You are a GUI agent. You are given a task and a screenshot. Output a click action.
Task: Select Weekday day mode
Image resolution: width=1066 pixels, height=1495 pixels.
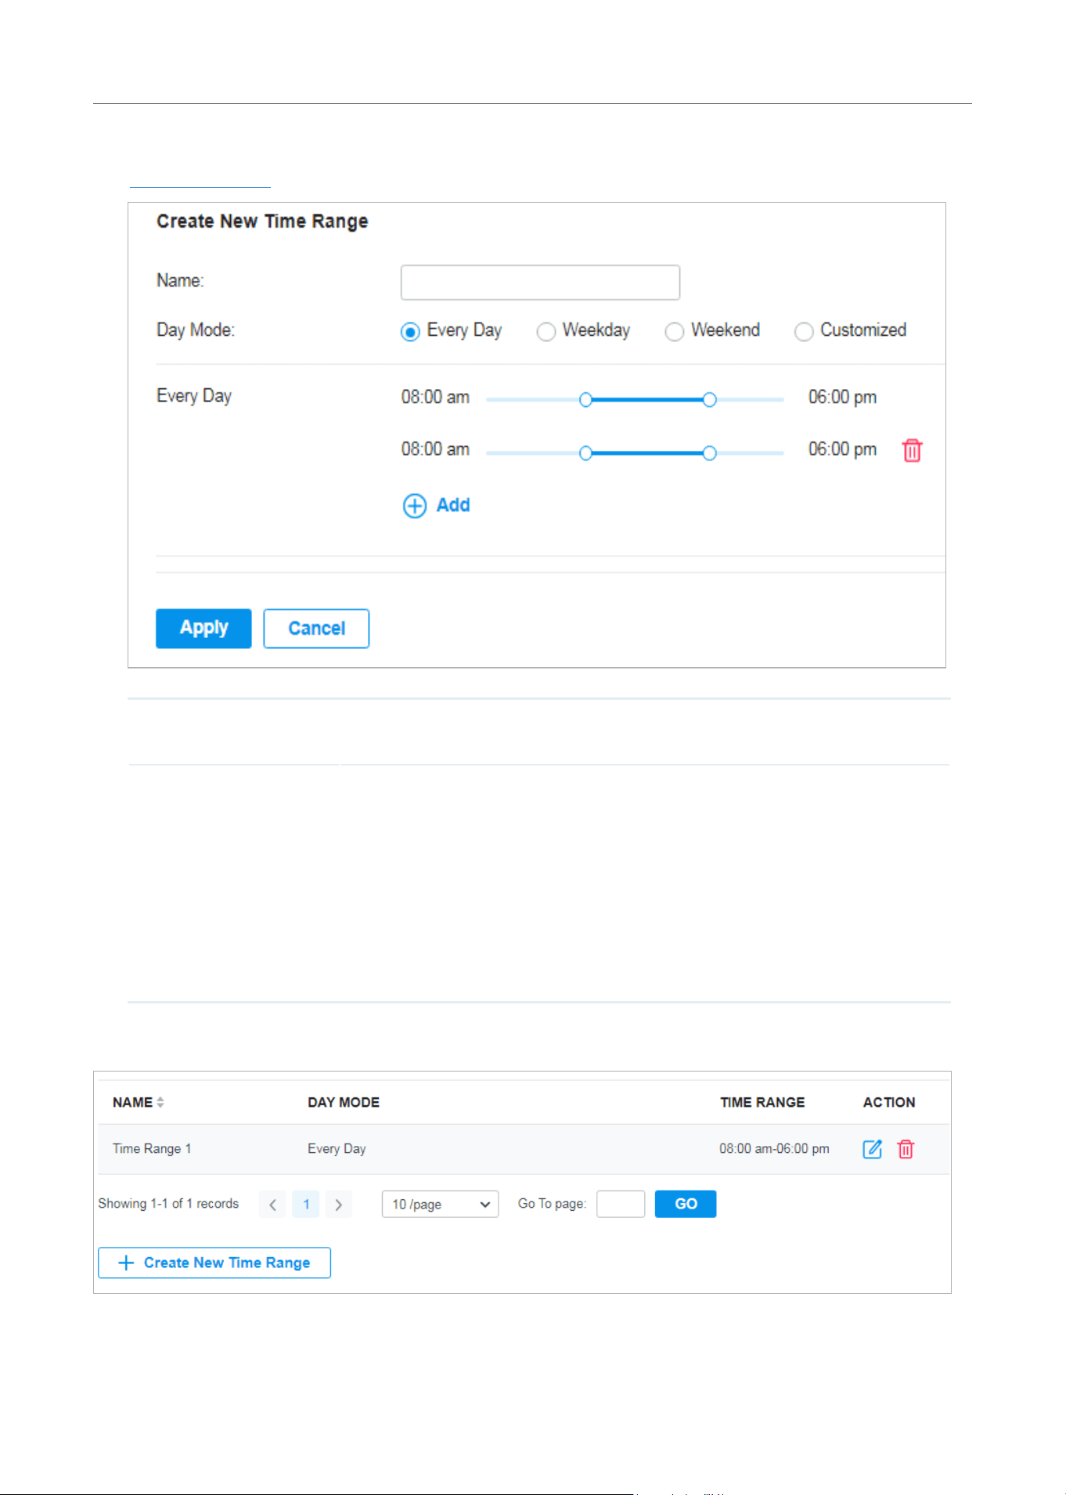click(x=546, y=332)
